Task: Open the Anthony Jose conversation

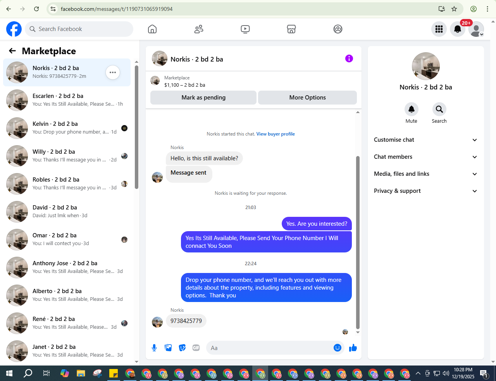Action: click(x=67, y=268)
